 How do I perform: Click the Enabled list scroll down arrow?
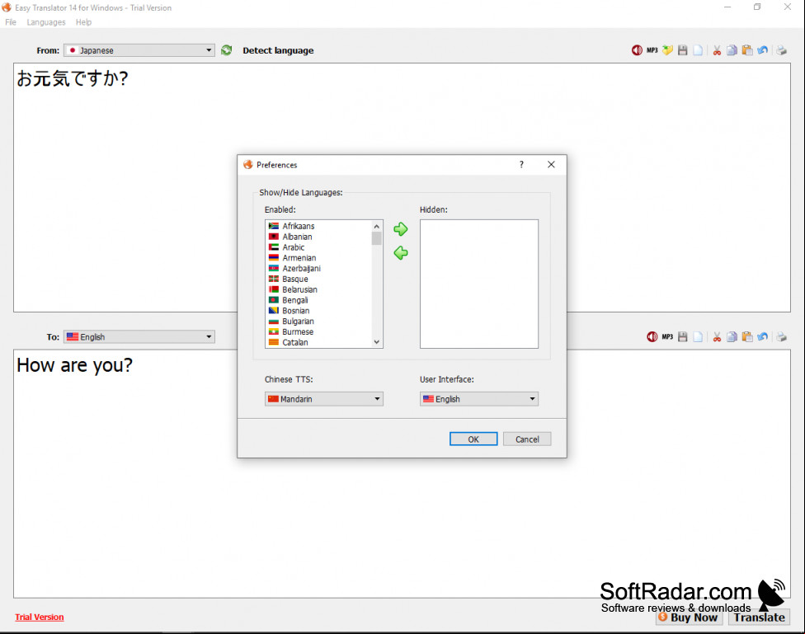click(377, 342)
